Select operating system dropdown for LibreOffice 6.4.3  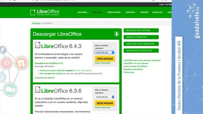[104, 52]
